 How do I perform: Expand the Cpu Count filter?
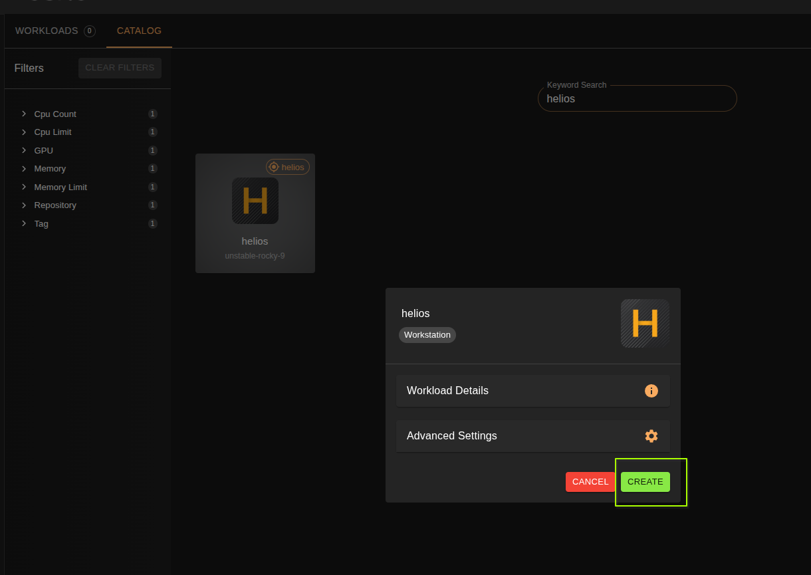click(x=25, y=114)
